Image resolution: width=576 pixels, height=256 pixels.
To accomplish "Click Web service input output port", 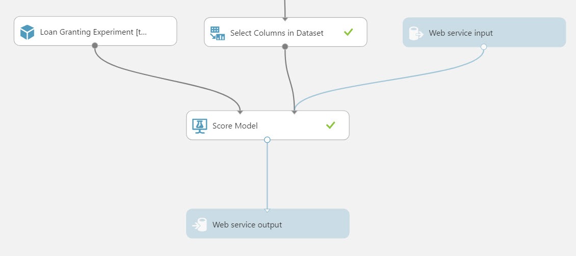I will 484,46.
